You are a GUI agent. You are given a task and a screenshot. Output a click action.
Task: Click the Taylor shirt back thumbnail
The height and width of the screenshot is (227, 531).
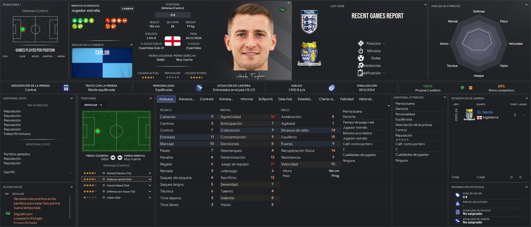pos(102,62)
